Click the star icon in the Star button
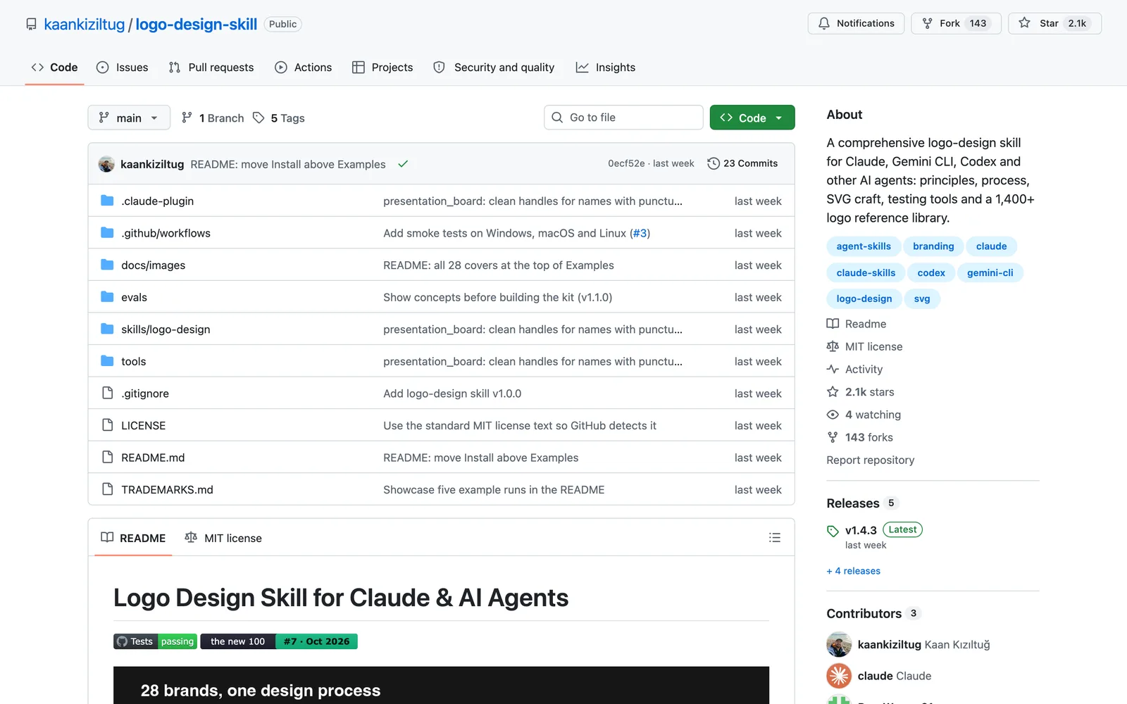The height and width of the screenshot is (704, 1127). 1024,23
